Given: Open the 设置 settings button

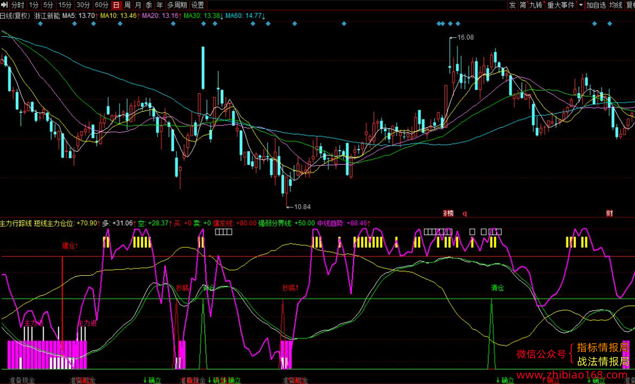Looking at the screenshot, I should [x=198, y=5].
